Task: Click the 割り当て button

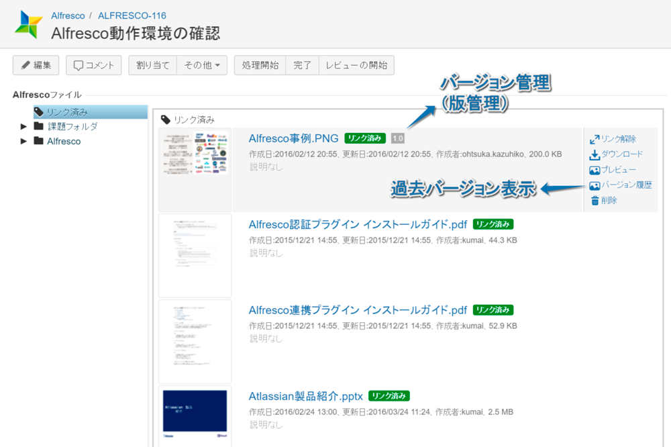Action: click(153, 65)
